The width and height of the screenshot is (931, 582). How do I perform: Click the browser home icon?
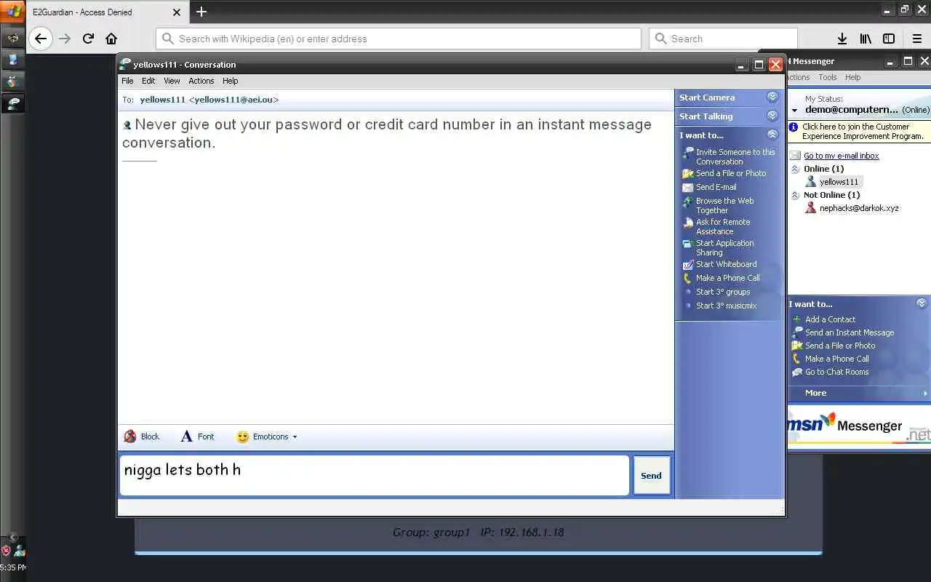coord(111,39)
